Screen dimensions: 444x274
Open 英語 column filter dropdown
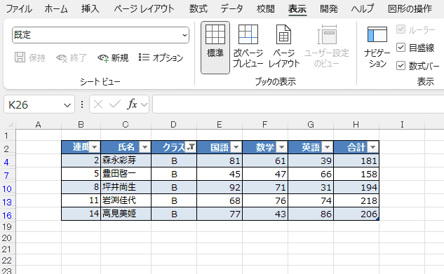coord(328,147)
